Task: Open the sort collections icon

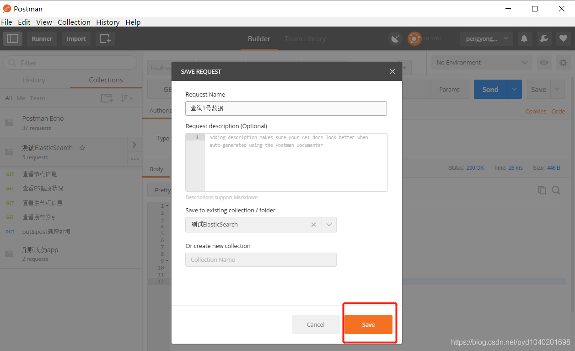Action: (x=126, y=98)
